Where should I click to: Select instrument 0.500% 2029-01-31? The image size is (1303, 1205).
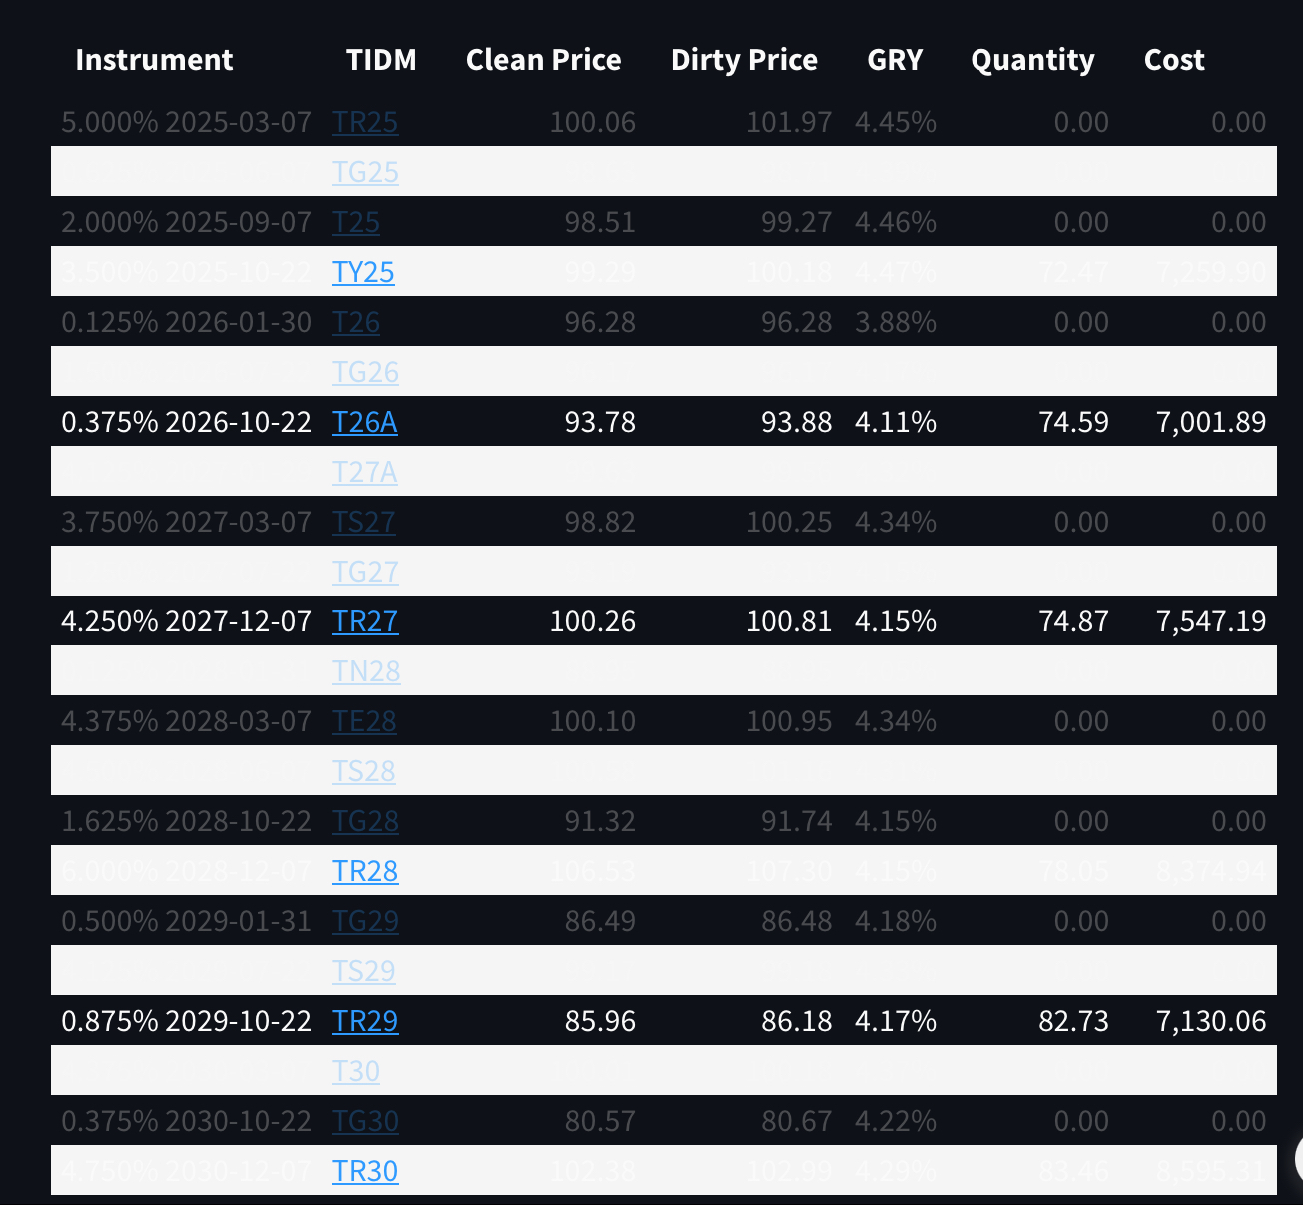point(187,921)
